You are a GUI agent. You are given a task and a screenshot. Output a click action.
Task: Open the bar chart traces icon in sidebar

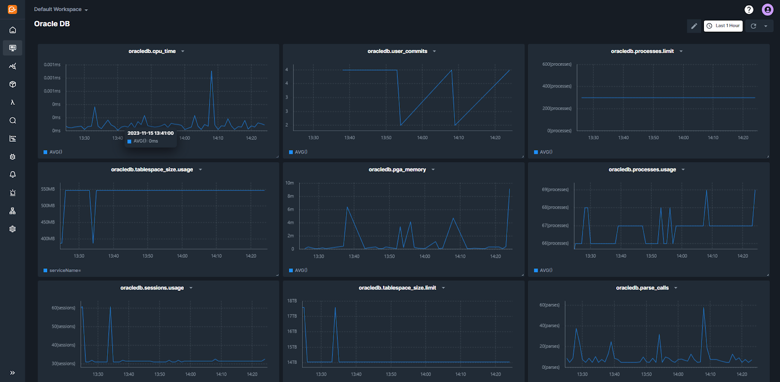pyautogui.click(x=13, y=139)
